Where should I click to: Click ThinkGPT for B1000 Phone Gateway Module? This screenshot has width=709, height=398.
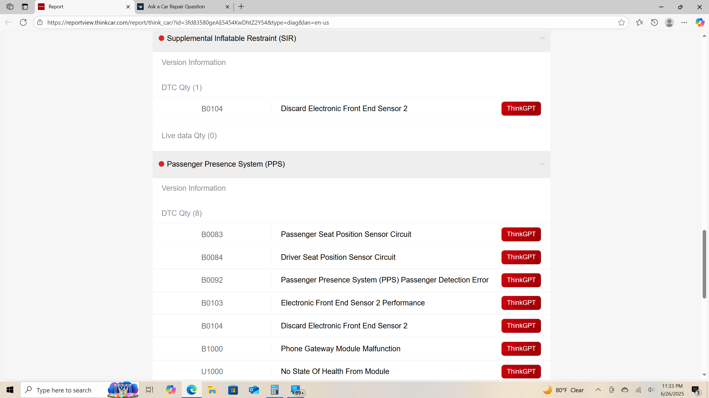(x=521, y=349)
